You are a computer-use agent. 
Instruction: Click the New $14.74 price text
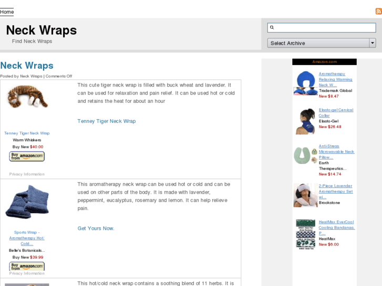[330, 174]
